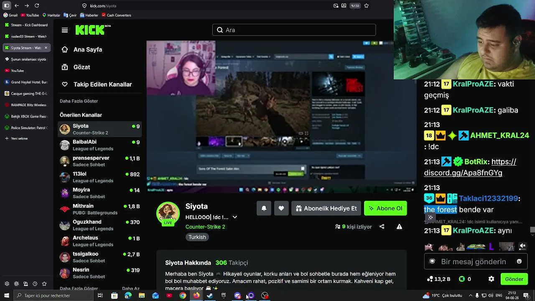
Task: Click the Windows Start button
Action: tap(6, 296)
